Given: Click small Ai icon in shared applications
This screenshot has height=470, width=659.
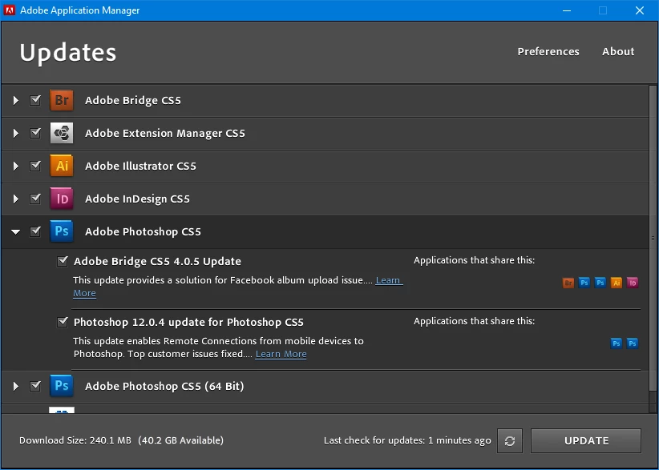Looking at the screenshot, I should coord(617,283).
